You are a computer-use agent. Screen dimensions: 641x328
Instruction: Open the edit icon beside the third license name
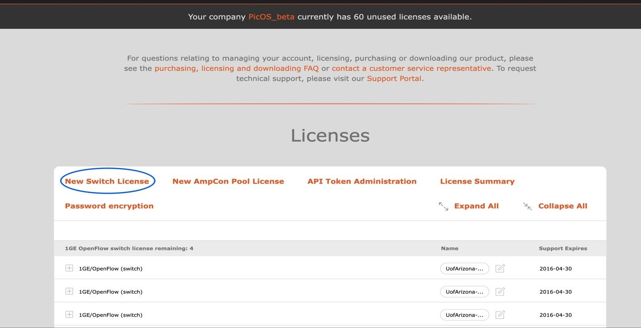click(500, 314)
